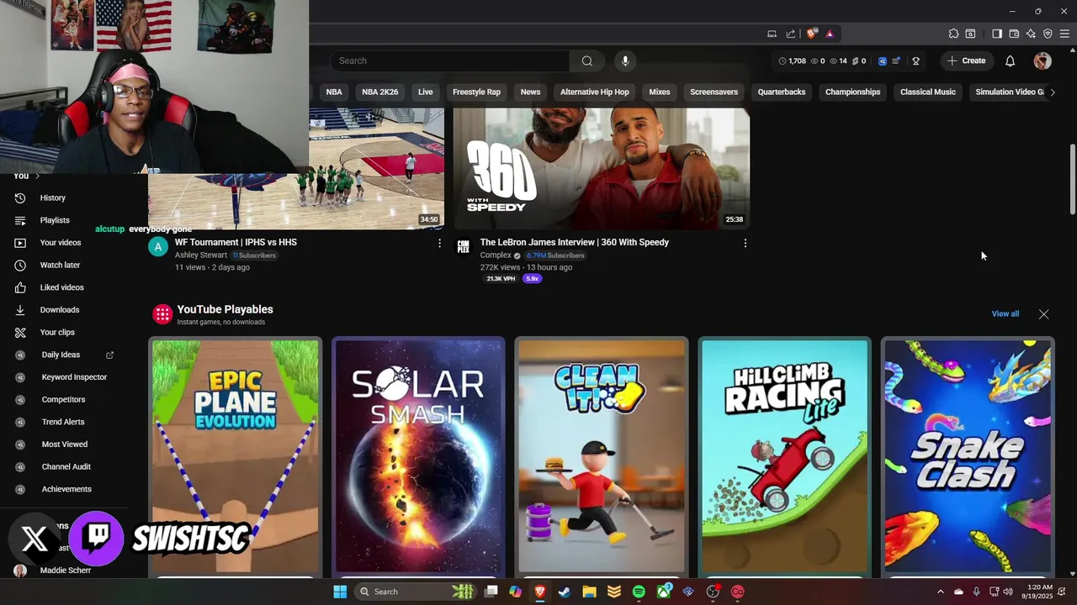The image size is (1077, 605).
Task: Open OBS Studio from the taskbar
Action: click(x=713, y=592)
